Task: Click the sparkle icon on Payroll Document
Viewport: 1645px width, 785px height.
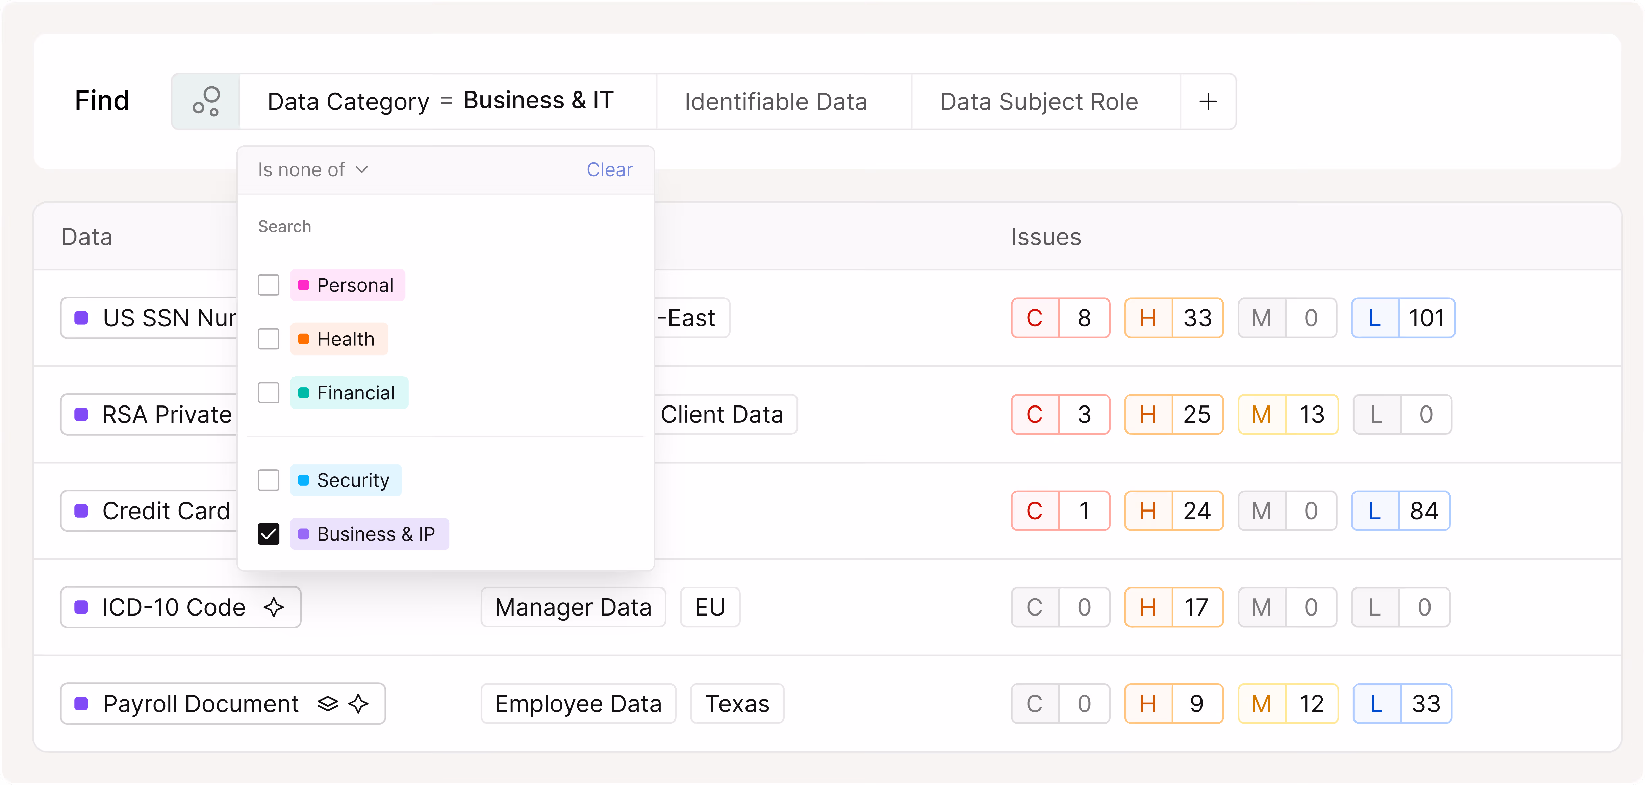Action: tap(359, 703)
